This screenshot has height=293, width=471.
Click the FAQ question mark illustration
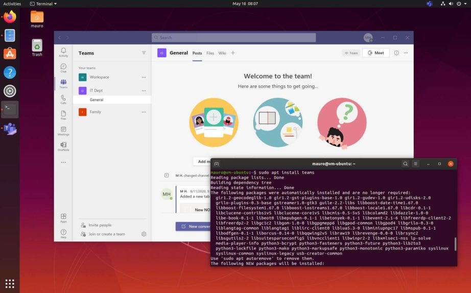342,123
